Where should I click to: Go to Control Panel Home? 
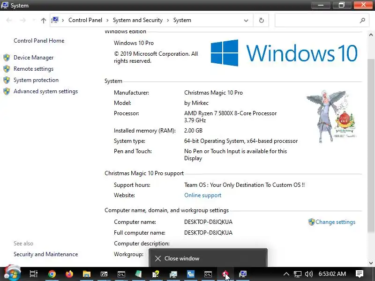click(x=39, y=41)
